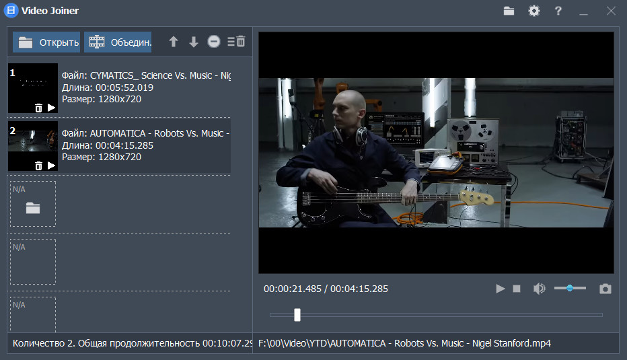Click the playback time 00:00:21.485 readout
Image resolution: width=627 pixels, height=360 pixels.
[x=293, y=289]
